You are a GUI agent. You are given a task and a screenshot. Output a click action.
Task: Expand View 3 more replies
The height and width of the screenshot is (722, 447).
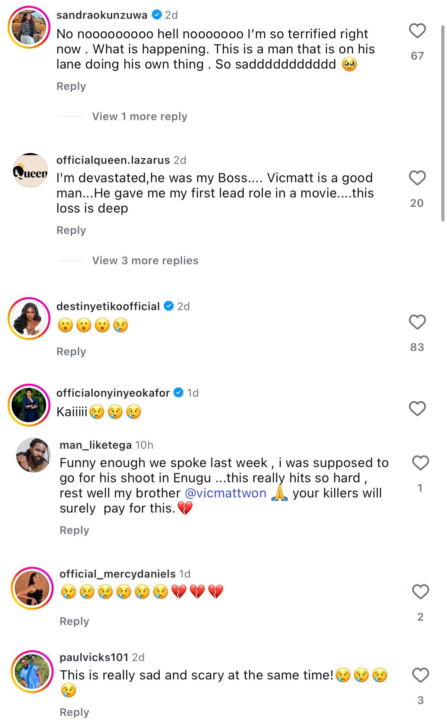coord(145,260)
